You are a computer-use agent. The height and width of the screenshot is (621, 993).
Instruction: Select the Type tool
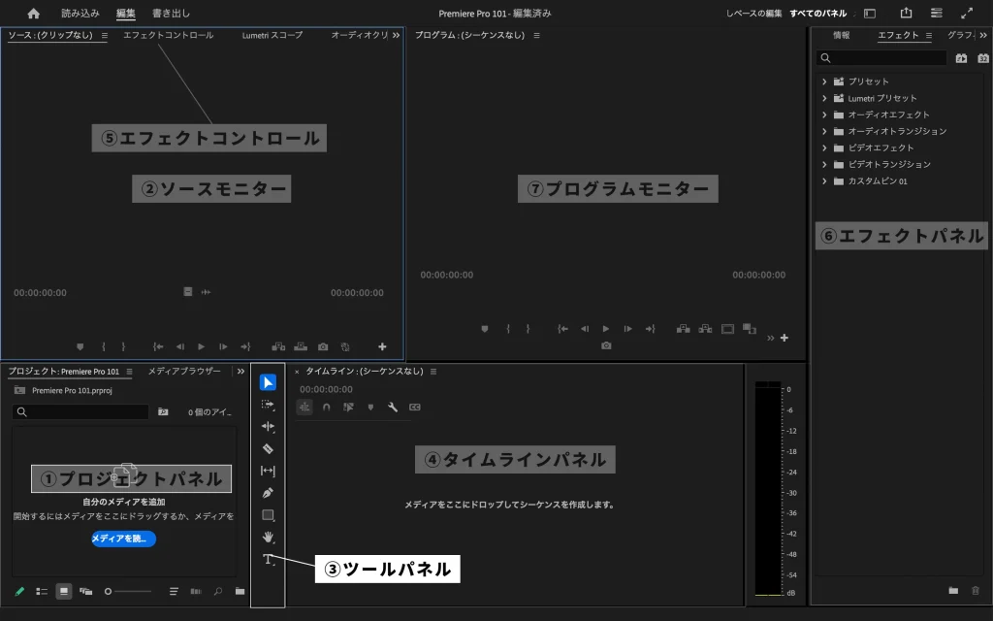[267, 560]
